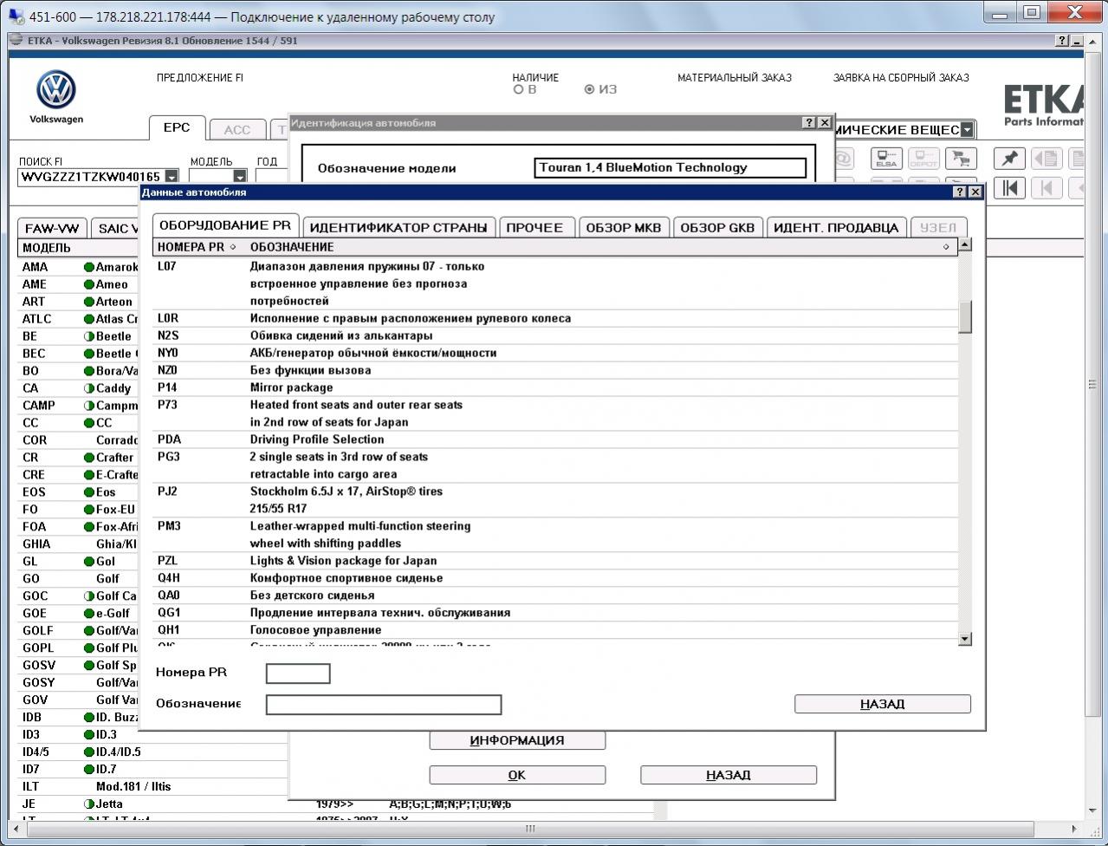Select PR row PJ2 Stockholm wheels
The height and width of the screenshot is (846, 1108).
click(x=556, y=500)
